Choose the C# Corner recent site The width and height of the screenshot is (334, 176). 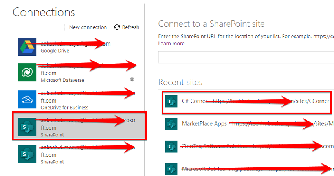click(247, 101)
